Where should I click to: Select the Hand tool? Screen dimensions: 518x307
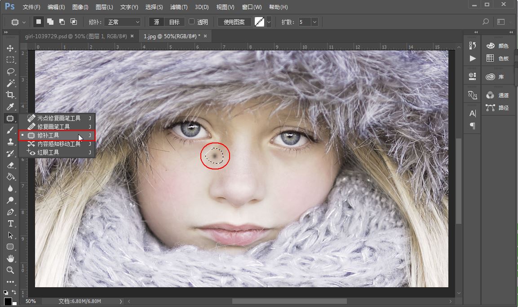click(x=10, y=258)
